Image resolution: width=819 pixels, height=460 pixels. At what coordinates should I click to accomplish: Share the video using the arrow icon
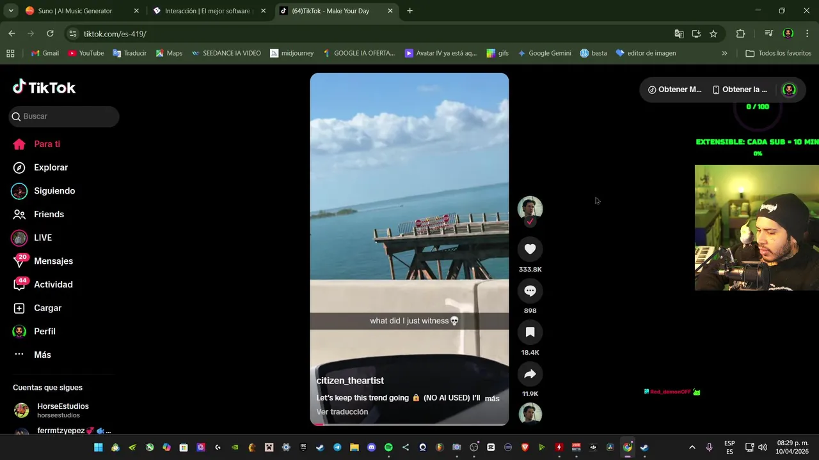click(530, 374)
